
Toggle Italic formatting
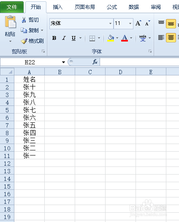[64, 38]
